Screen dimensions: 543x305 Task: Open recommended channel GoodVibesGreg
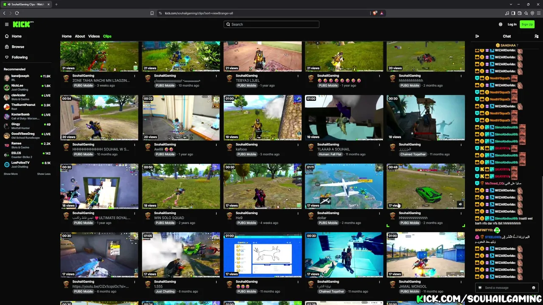coord(27,136)
